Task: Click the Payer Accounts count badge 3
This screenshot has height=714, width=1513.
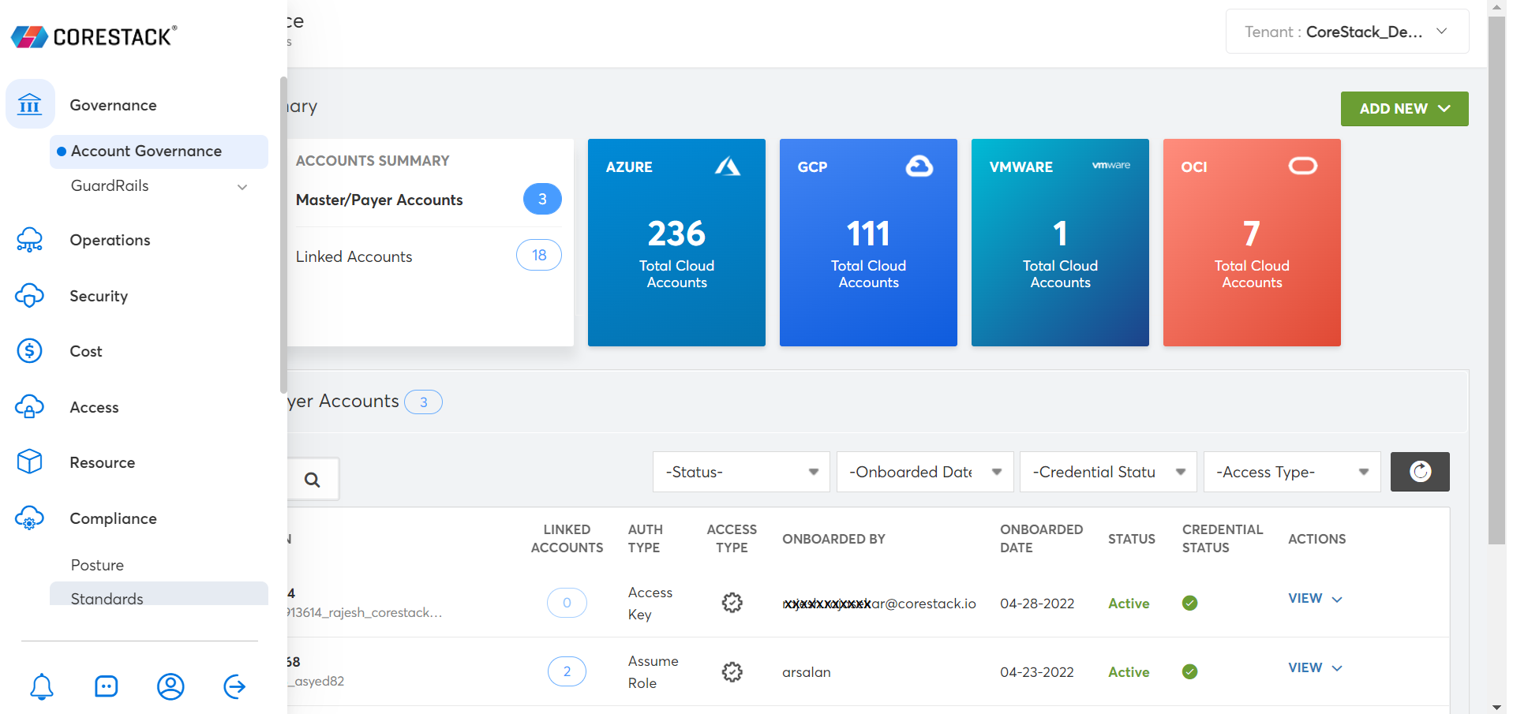Action: click(x=423, y=402)
